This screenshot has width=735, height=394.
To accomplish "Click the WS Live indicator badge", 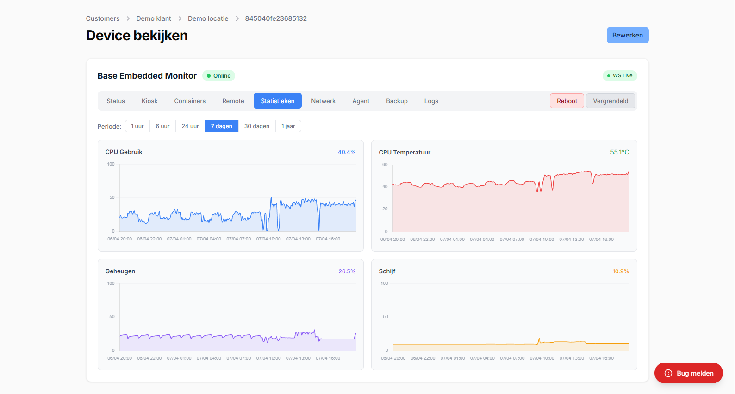I will [620, 76].
